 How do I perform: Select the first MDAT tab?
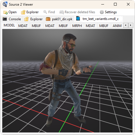(23, 26)
